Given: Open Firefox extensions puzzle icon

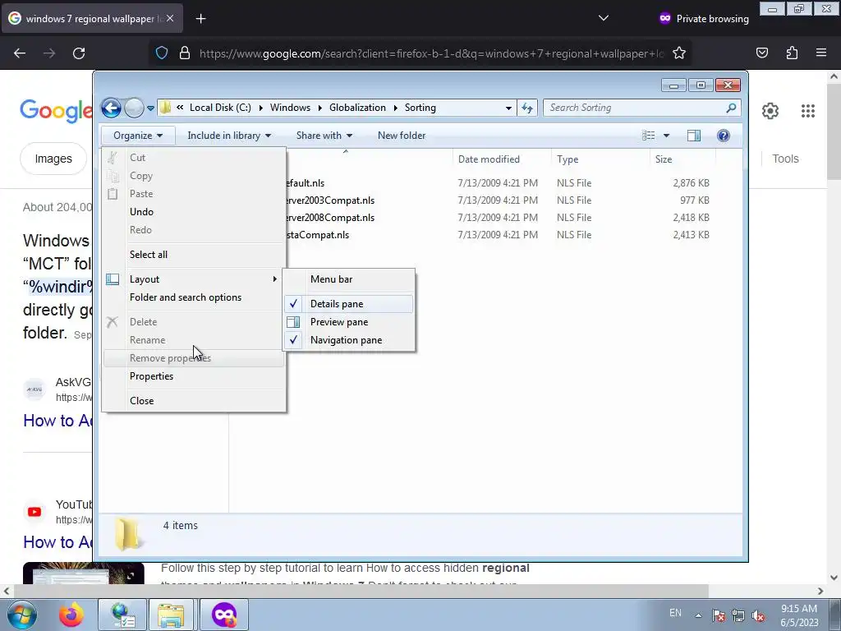Looking at the screenshot, I should coord(792,53).
